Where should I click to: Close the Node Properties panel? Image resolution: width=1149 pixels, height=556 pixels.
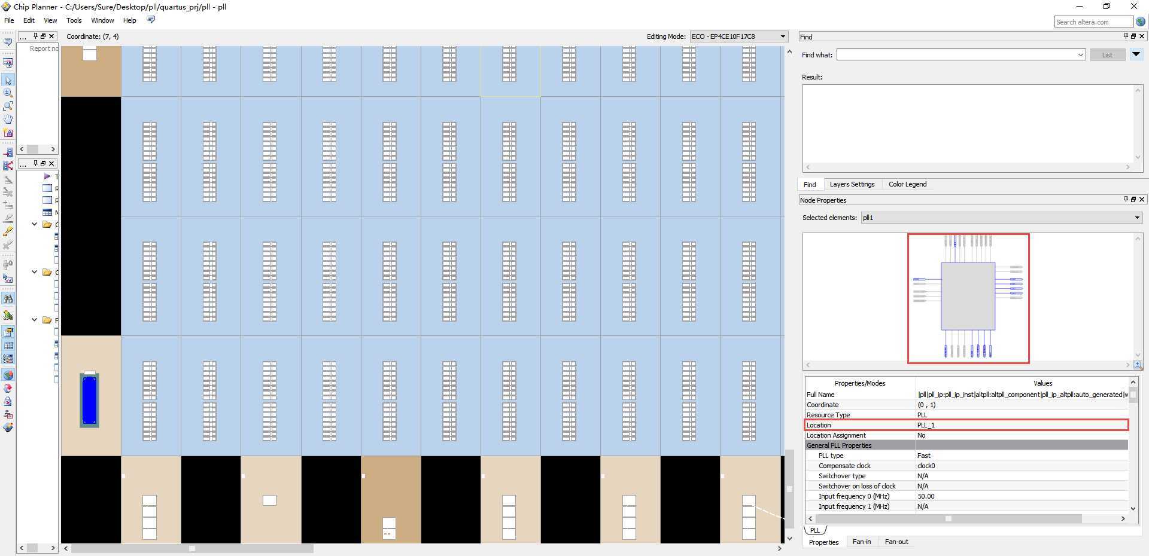click(x=1141, y=200)
